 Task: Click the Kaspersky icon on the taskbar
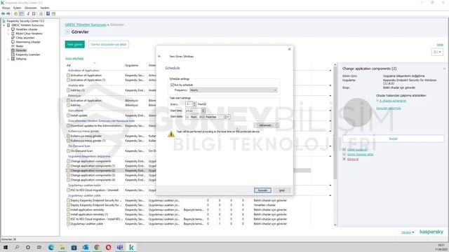(131, 247)
